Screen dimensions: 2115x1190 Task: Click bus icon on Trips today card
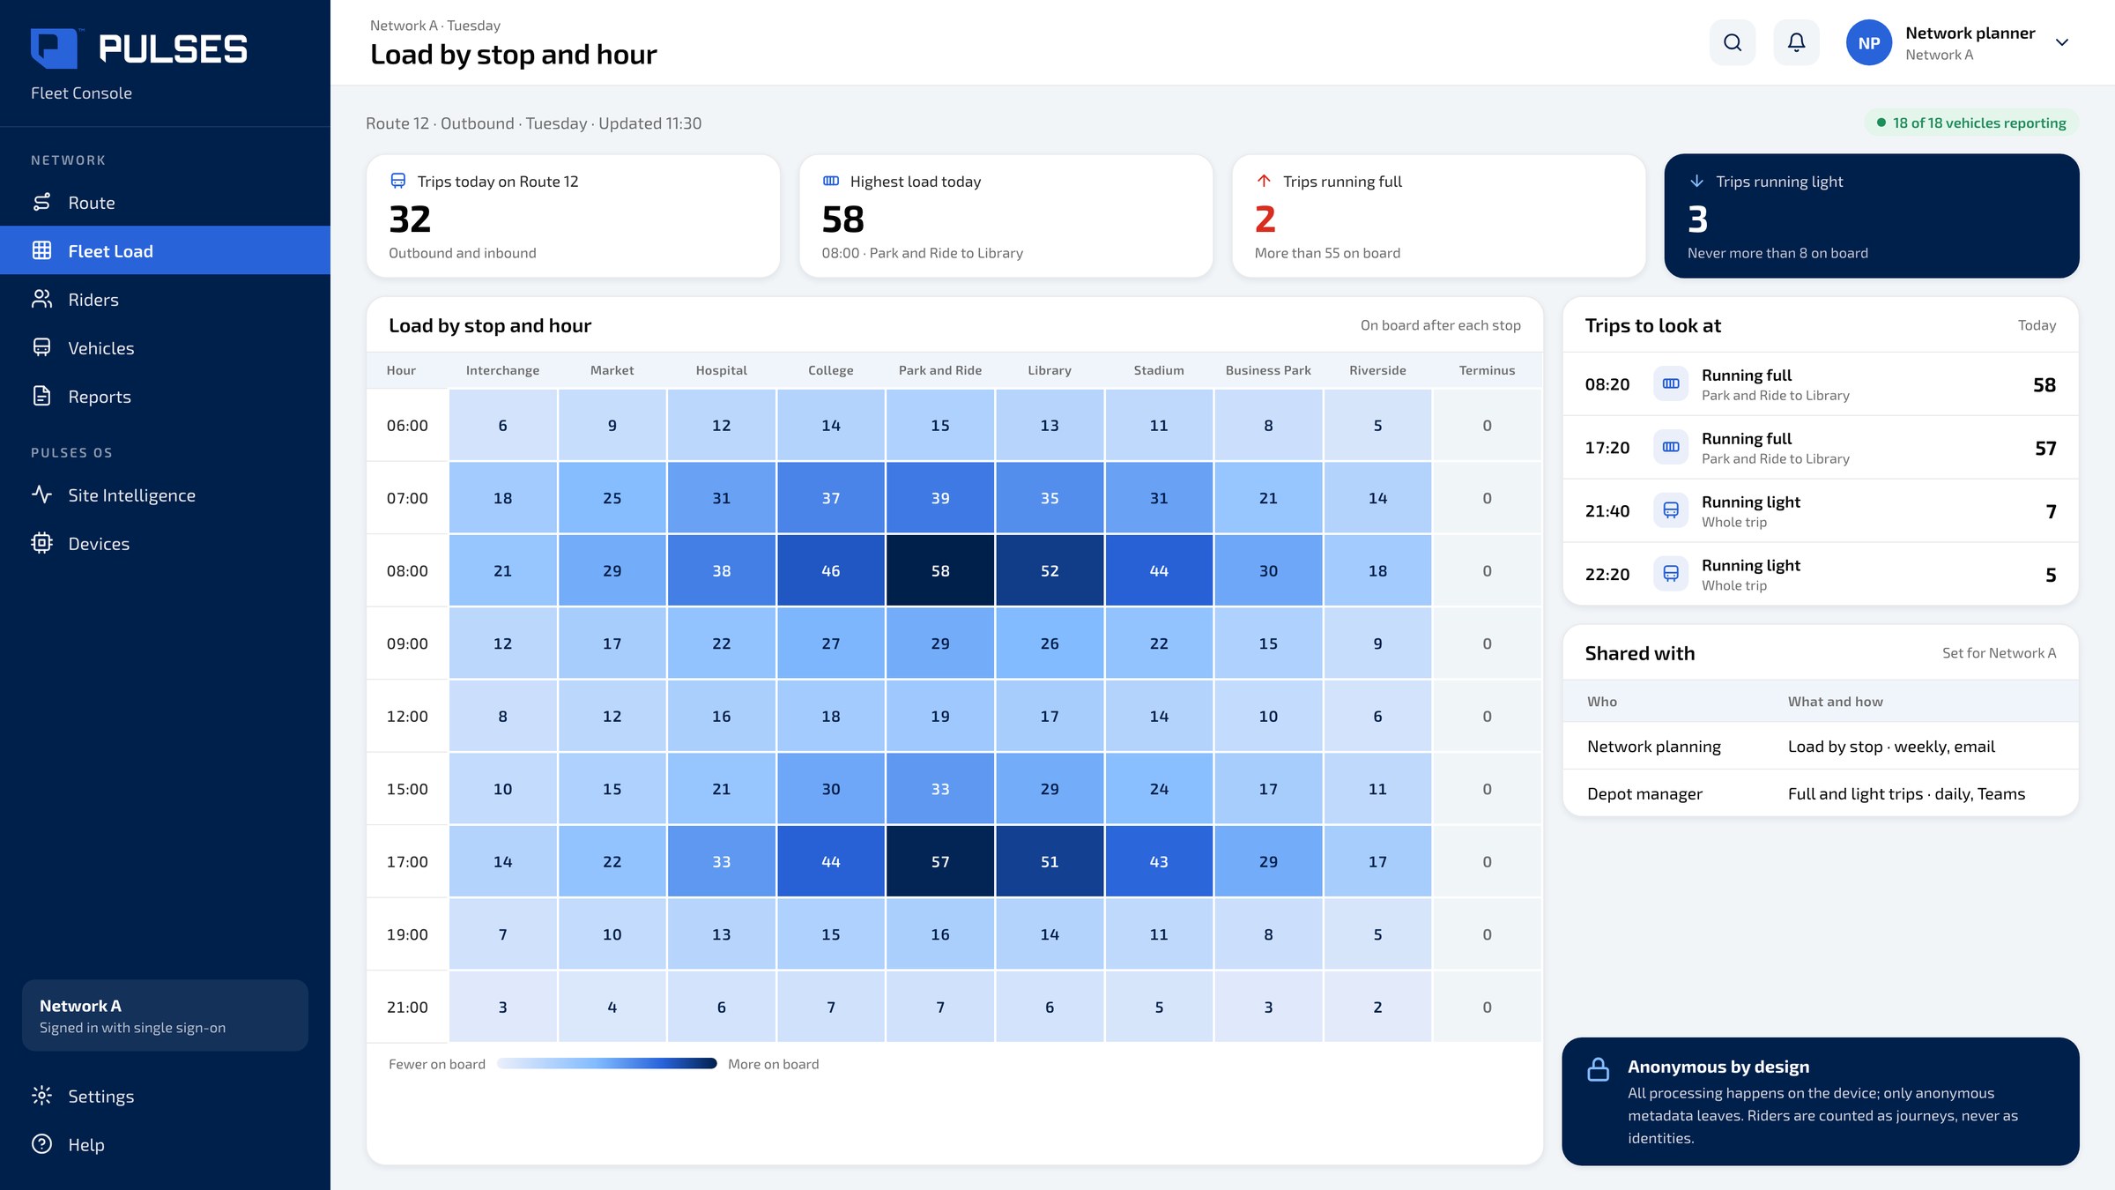398,181
